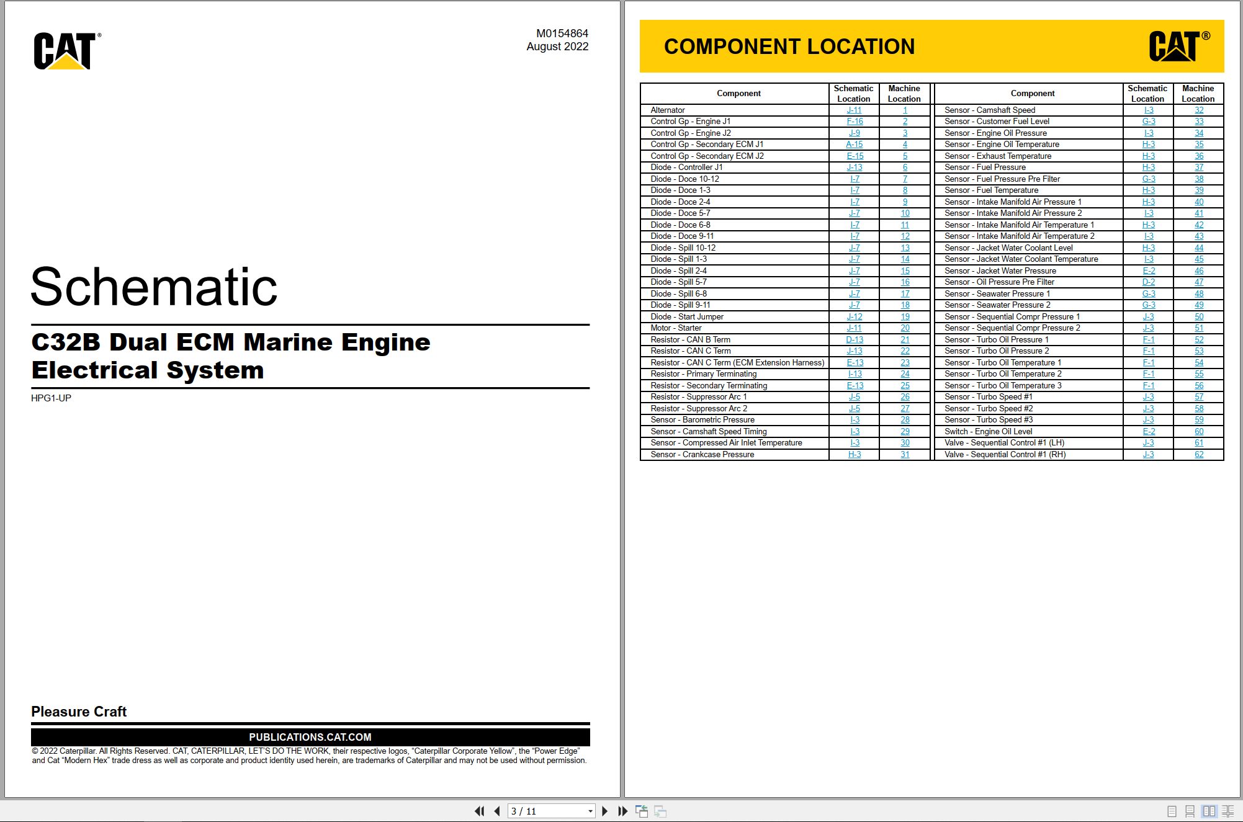This screenshot has height=822, width=1243.
Task: Switch to single page view
Action: tap(1172, 811)
